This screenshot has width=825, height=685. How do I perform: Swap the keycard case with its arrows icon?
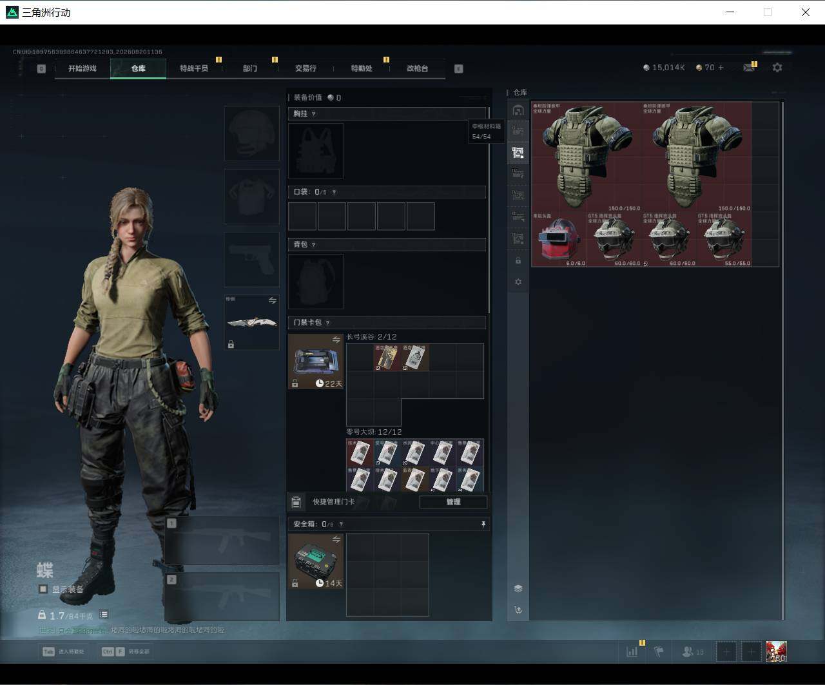click(336, 340)
